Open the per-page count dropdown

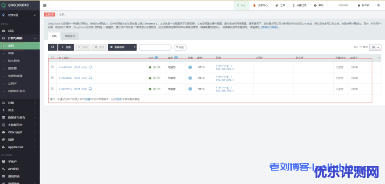coord(375,47)
